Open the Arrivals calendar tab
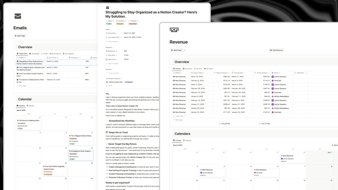 click(177, 141)
